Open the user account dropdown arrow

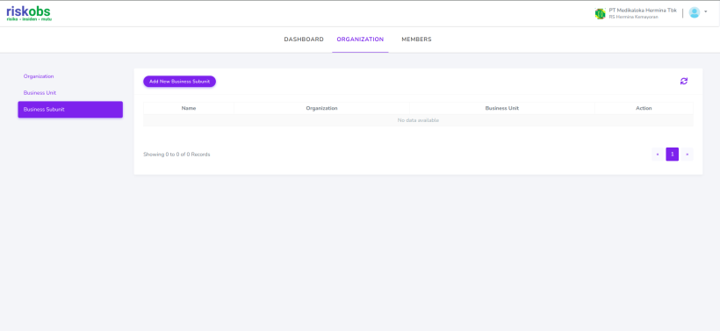(x=706, y=11)
